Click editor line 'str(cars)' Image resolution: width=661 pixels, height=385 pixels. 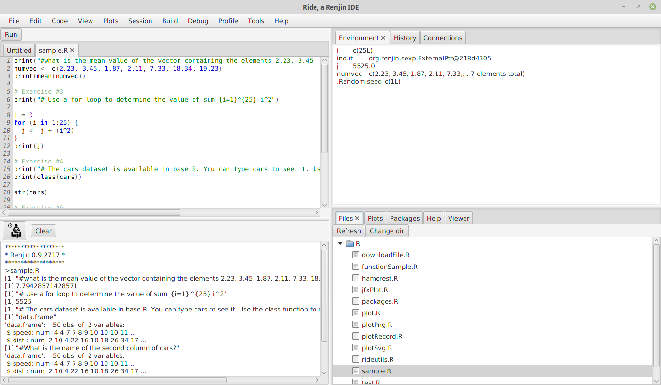tap(30, 192)
